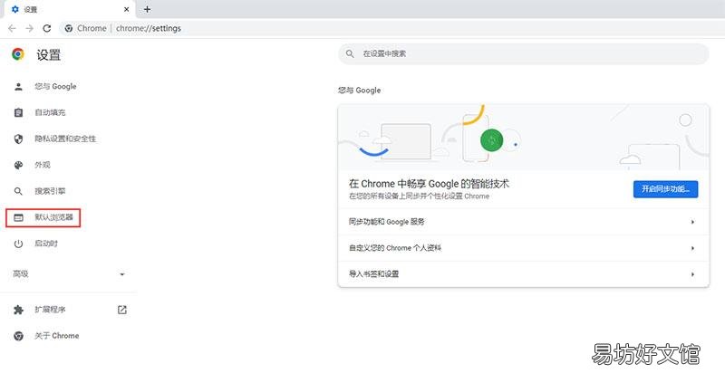Open 自定义您的 Chrome 个人资料 row
The width and height of the screenshot is (725, 383).
[x=524, y=248]
